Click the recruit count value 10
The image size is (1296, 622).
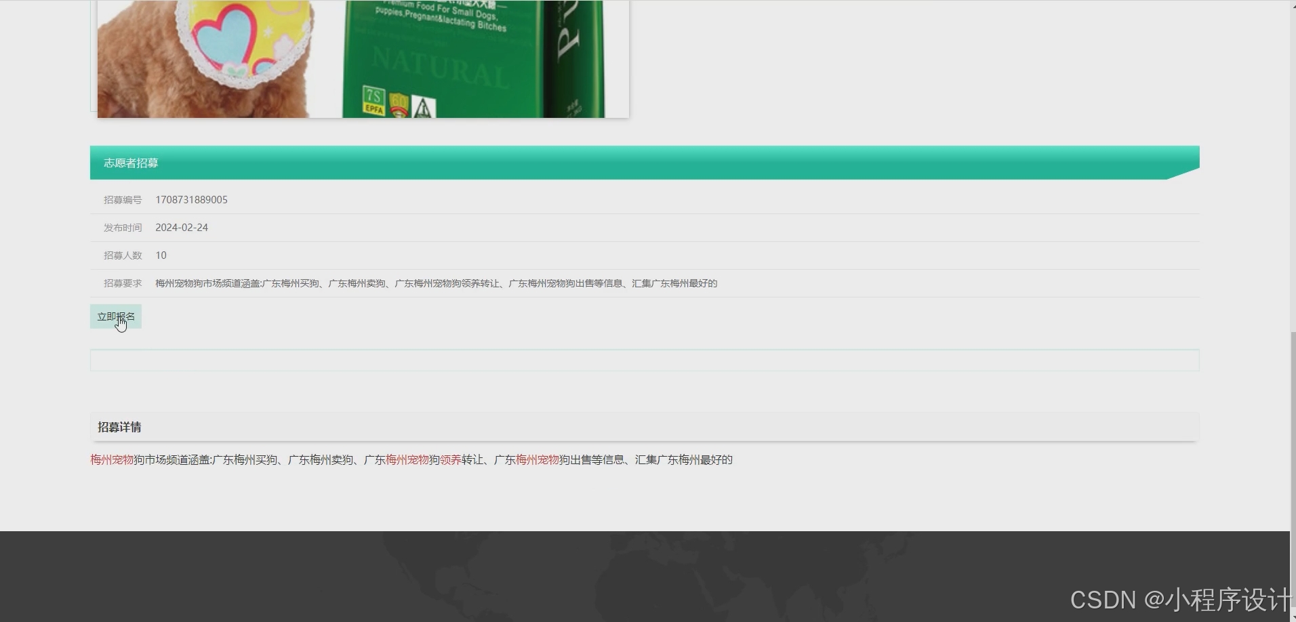click(x=161, y=255)
